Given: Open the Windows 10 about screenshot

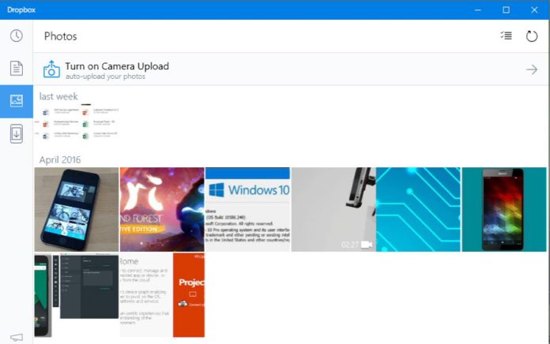Looking at the screenshot, I should pos(247,210).
